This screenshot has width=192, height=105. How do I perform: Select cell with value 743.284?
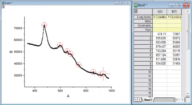tap(160, 51)
